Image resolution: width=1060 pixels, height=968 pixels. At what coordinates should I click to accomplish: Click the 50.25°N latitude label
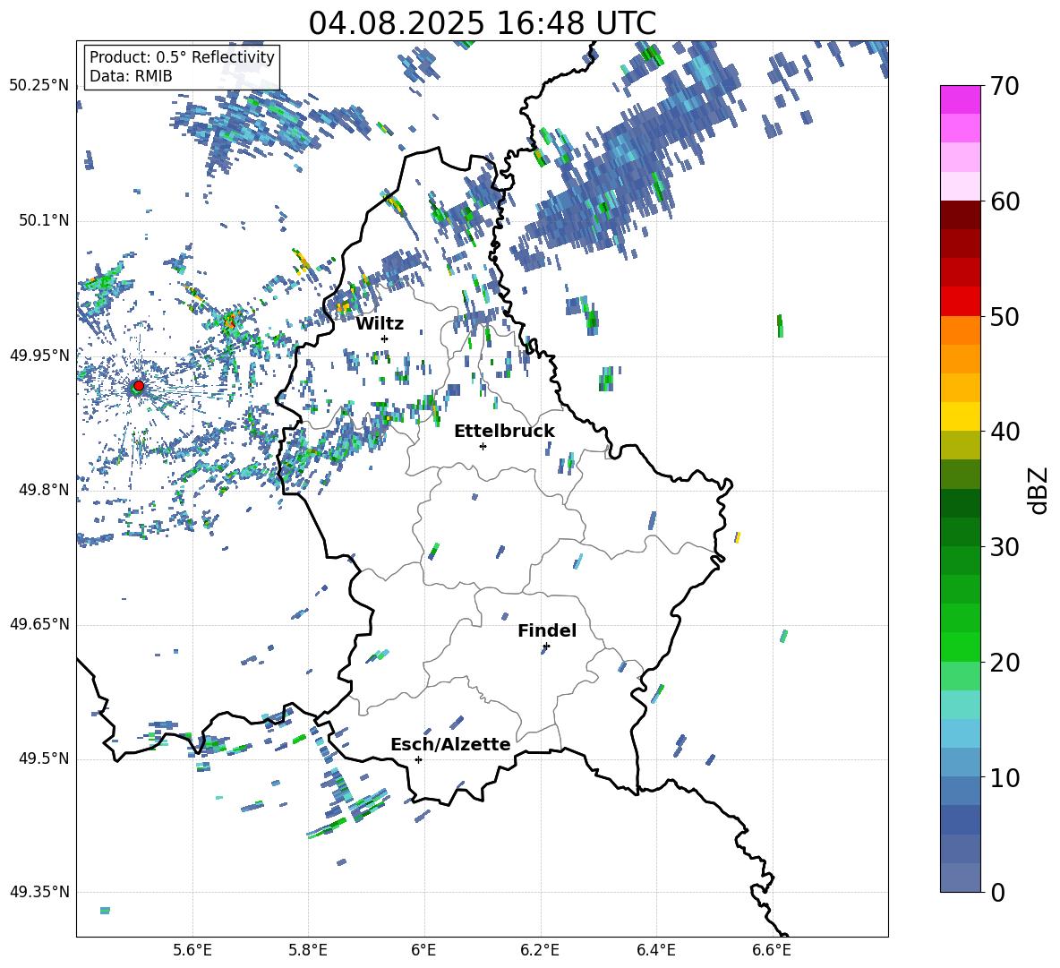tap(39, 86)
